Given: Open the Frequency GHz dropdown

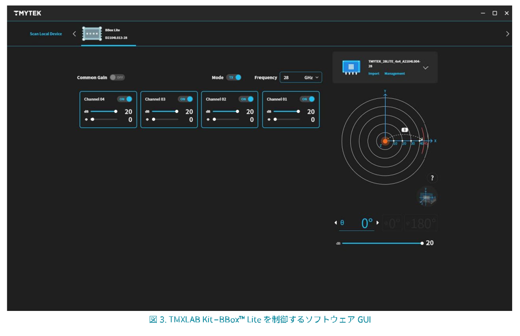Looking at the screenshot, I should point(301,77).
